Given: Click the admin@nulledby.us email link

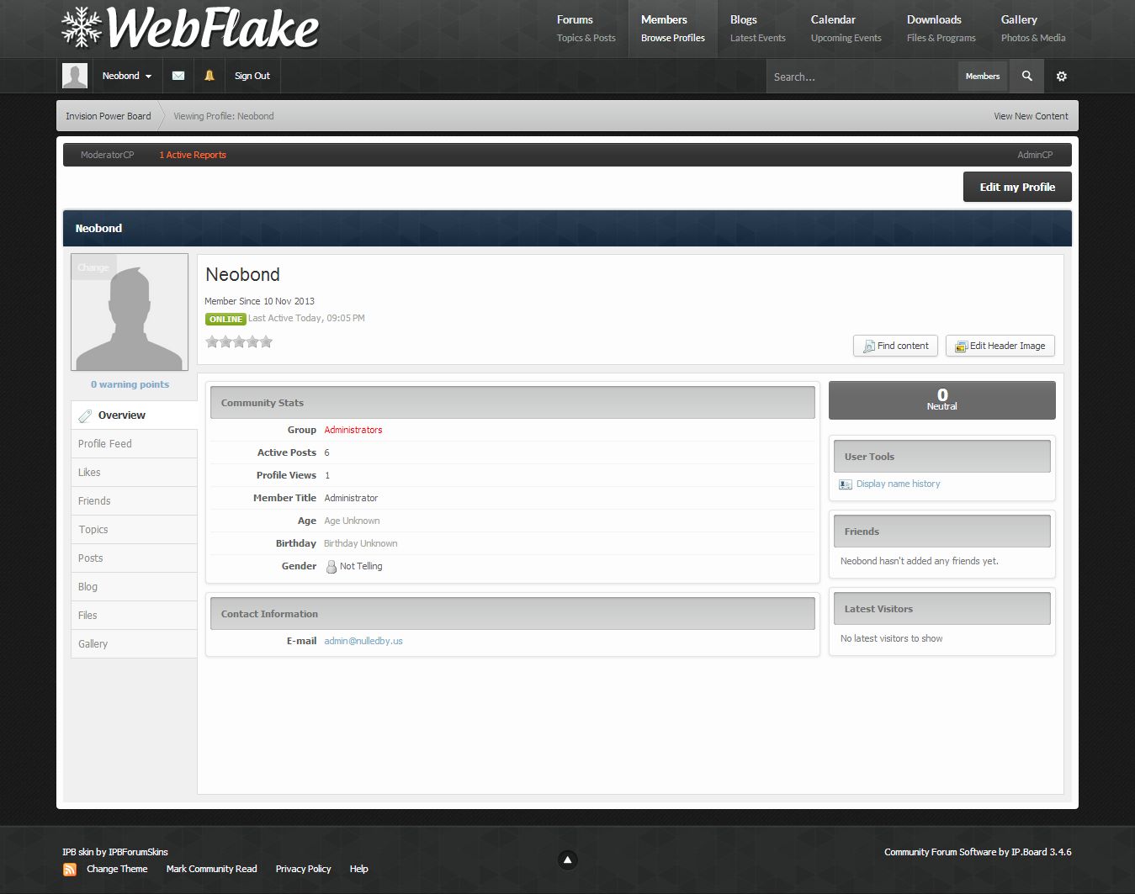Looking at the screenshot, I should coord(363,641).
